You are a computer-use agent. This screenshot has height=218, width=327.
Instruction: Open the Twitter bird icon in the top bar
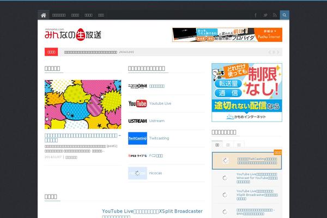pyautogui.click(x=265, y=15)
